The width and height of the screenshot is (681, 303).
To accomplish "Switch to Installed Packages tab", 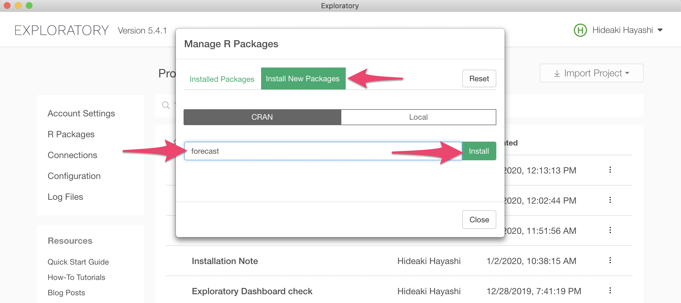I will 222,79.
